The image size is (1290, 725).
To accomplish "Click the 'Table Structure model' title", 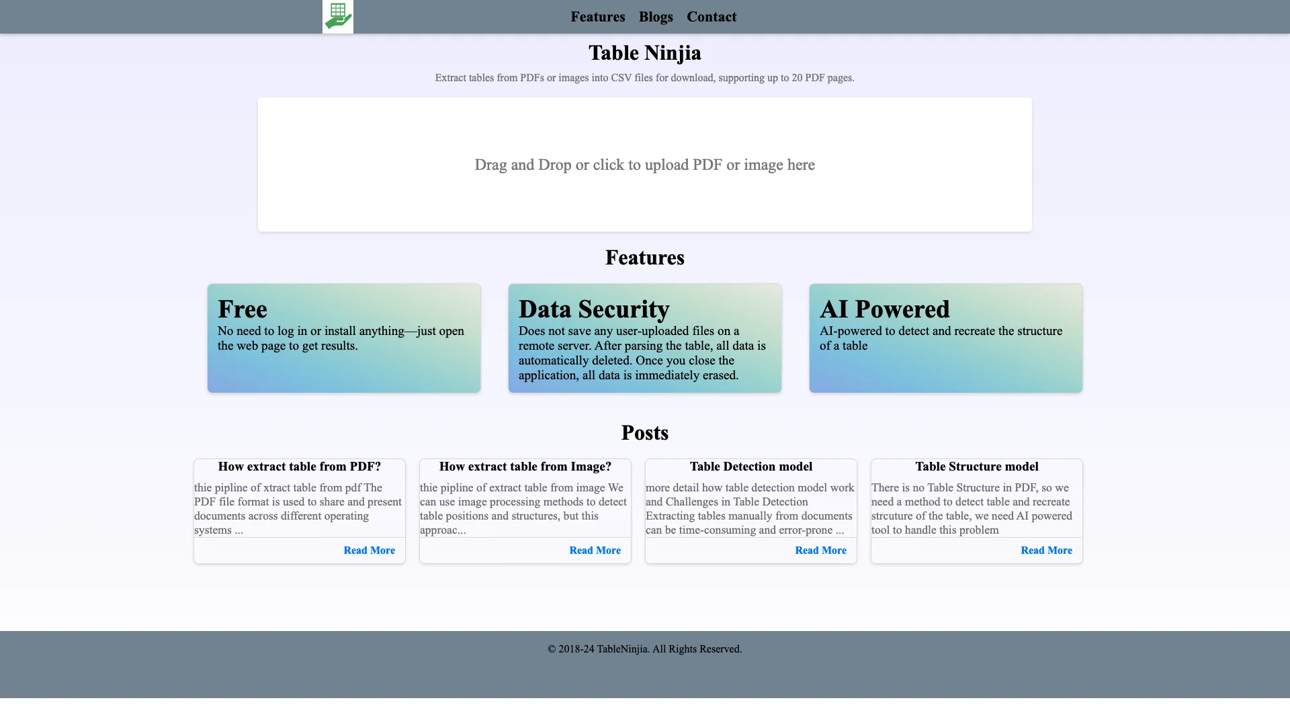I will tap(977, 467).
